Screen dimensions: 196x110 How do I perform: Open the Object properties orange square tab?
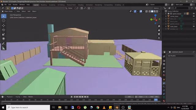point(164,79)
